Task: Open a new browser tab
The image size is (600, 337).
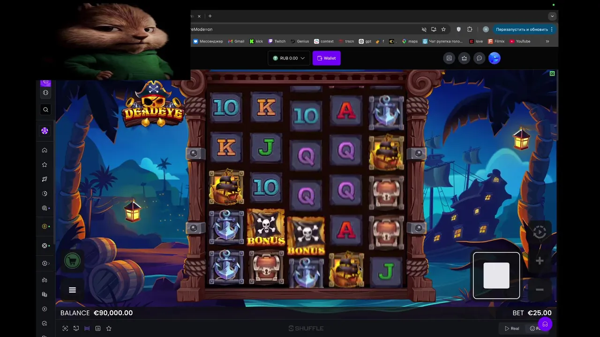Action: point(210,16)
